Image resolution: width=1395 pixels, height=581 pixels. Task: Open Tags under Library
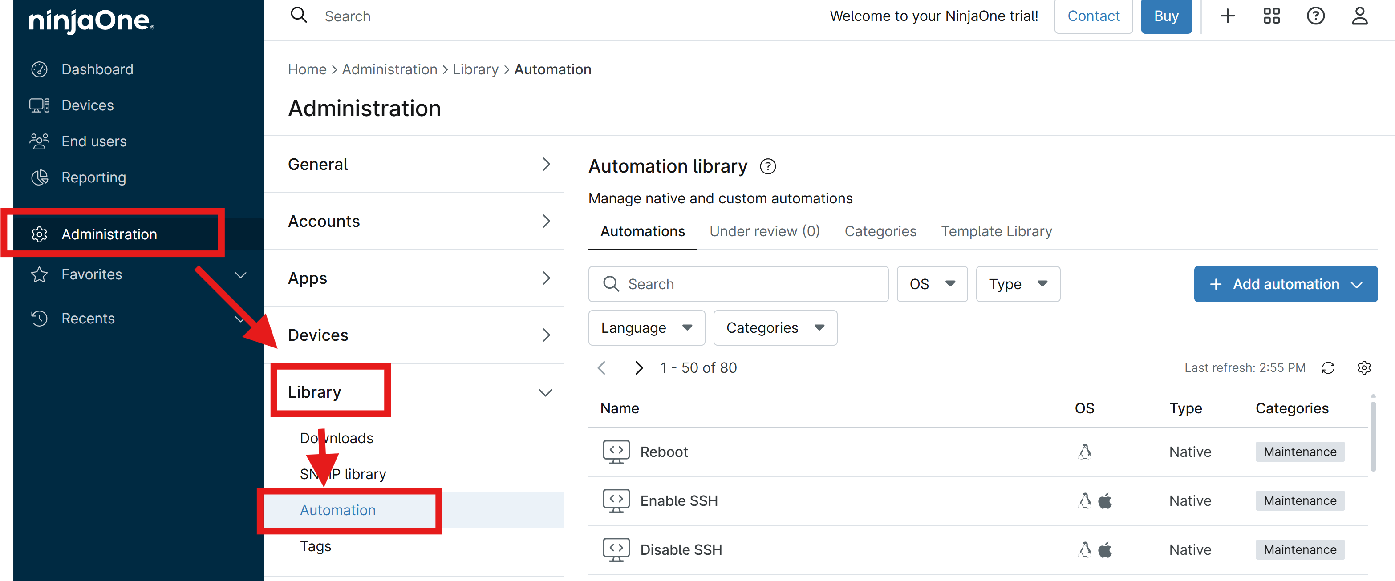(x=315, y=546)
